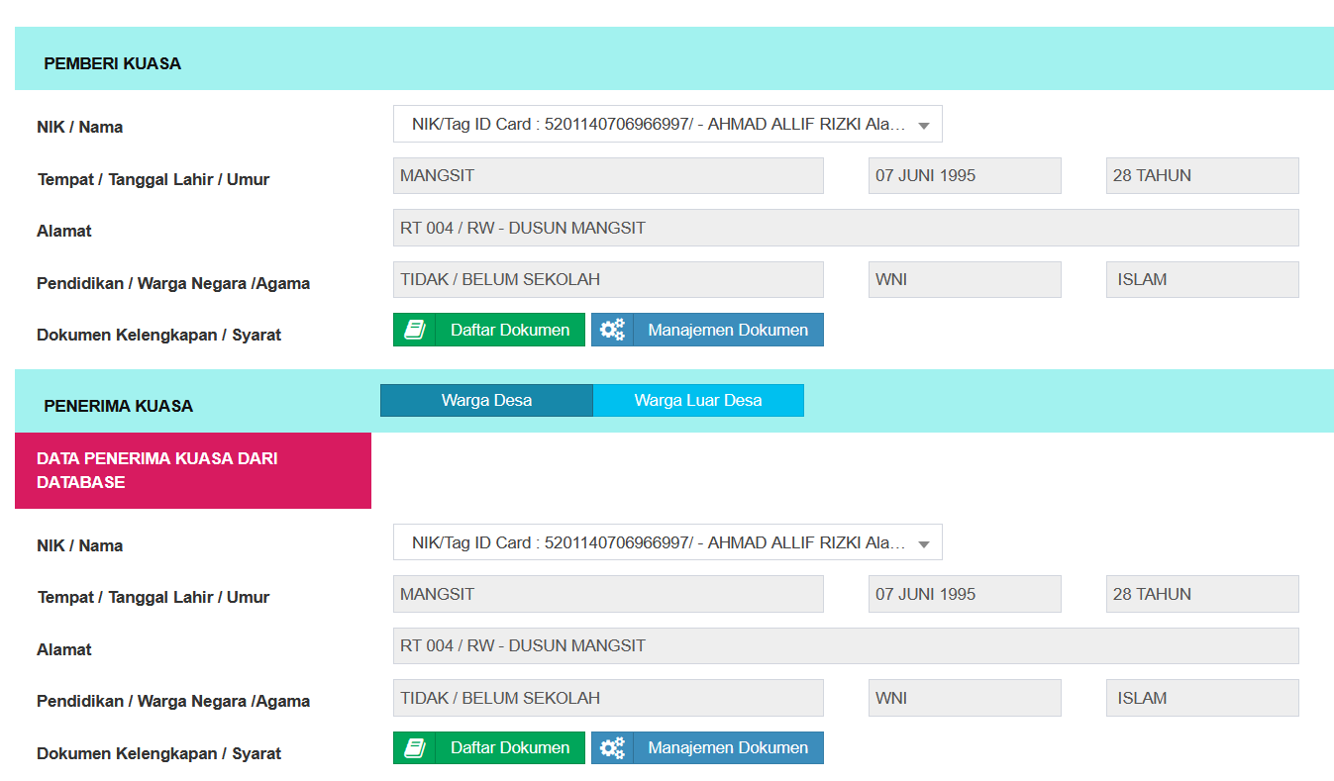Click the gear icon on Penerima Kuasa Manajemen Dokumen
The image size is (1334, 781).
(612, 747)
